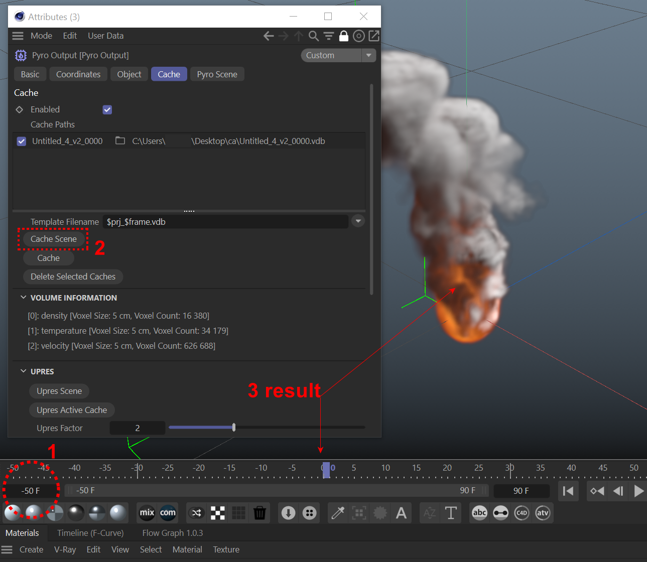The width and height of the screenshot is (647, 562).
Task: Click the forward arrow in Attributes toolbar
Action: 284,36
